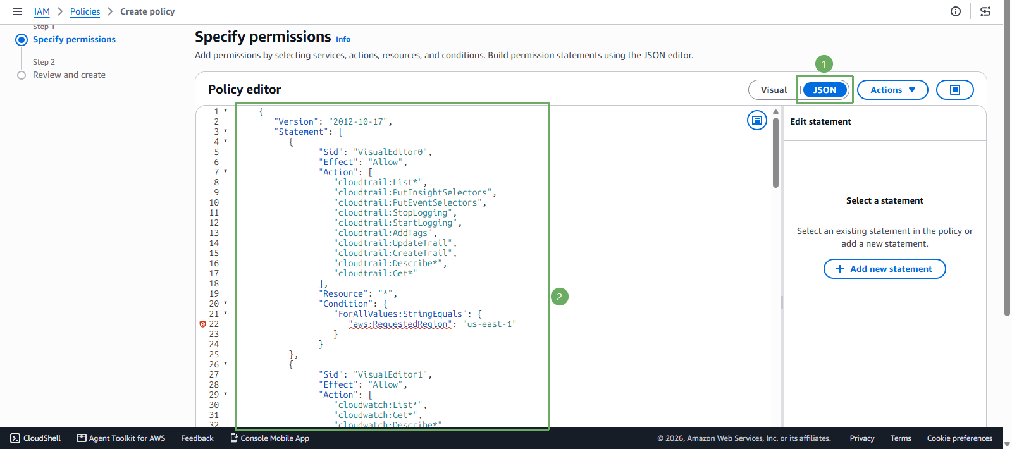This screenshot has width=1012, height=449.
Task: Select the Step 1 Specify permissions radio
Action: [x=22, y=40]
